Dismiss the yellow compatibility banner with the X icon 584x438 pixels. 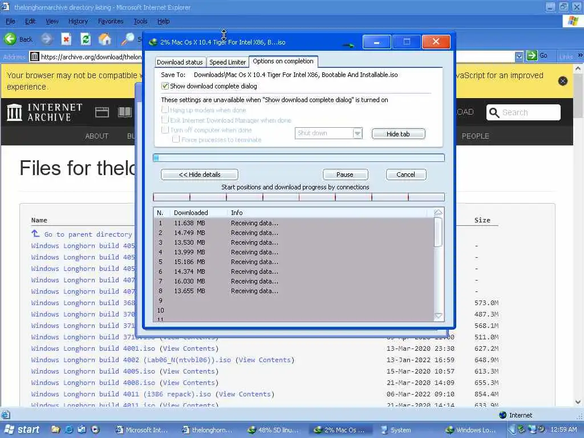[x=563, y=81]
